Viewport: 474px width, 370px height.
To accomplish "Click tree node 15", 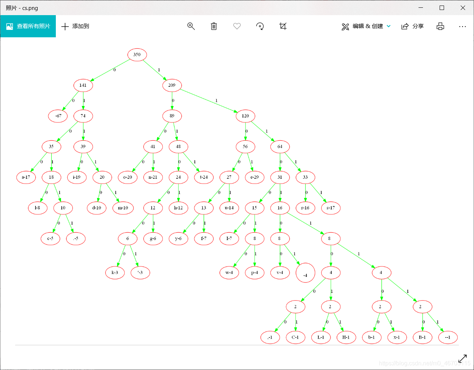I will 254,208.
